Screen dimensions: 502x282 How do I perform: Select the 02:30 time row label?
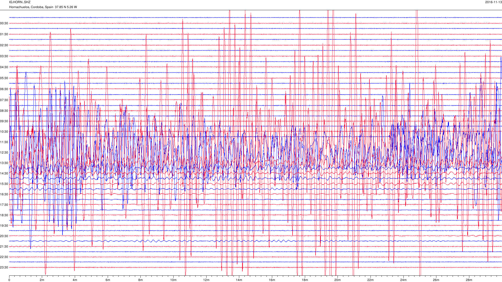coord(4,45)
